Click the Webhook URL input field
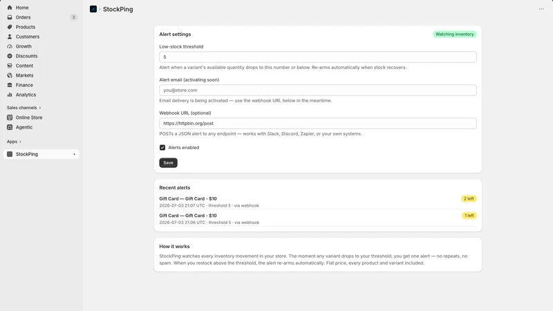 point(318,124)
